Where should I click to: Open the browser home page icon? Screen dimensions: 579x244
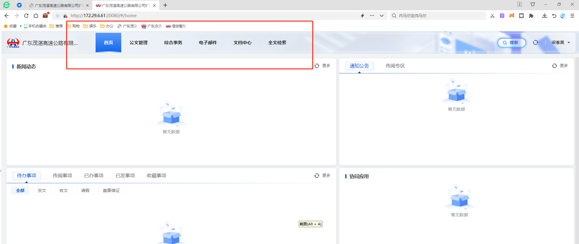point(36,16)
